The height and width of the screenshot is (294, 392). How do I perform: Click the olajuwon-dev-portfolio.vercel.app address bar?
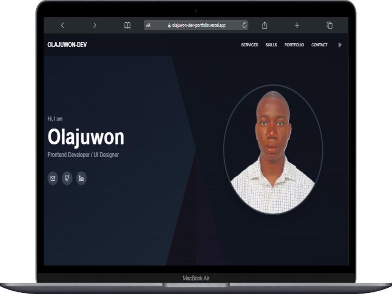click(x=196, y=25)
